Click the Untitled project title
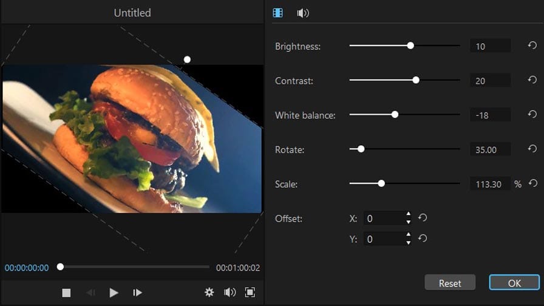 tap(132, 13)
